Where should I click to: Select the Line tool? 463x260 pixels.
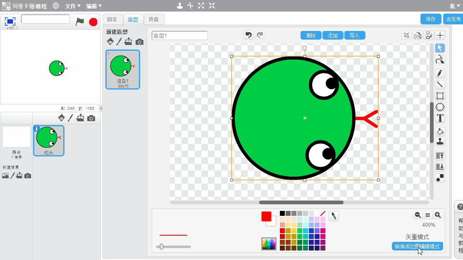440,85
